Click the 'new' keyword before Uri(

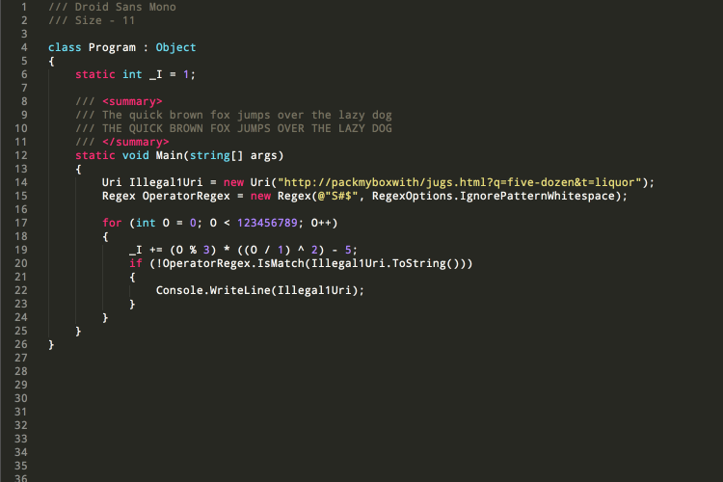click(x=234, y=182)
